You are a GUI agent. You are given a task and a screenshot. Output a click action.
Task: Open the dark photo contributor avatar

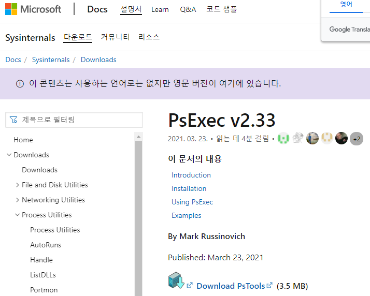(341, 138)
